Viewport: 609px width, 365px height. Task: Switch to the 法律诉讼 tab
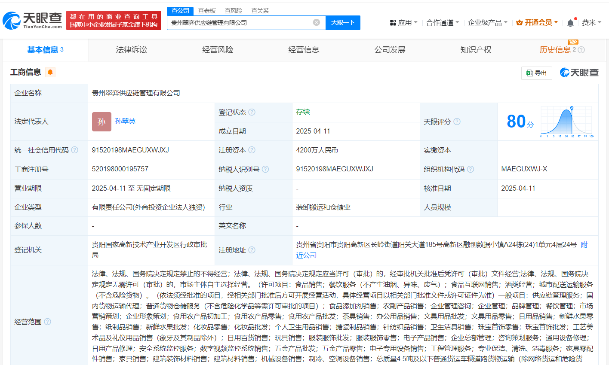132,50
